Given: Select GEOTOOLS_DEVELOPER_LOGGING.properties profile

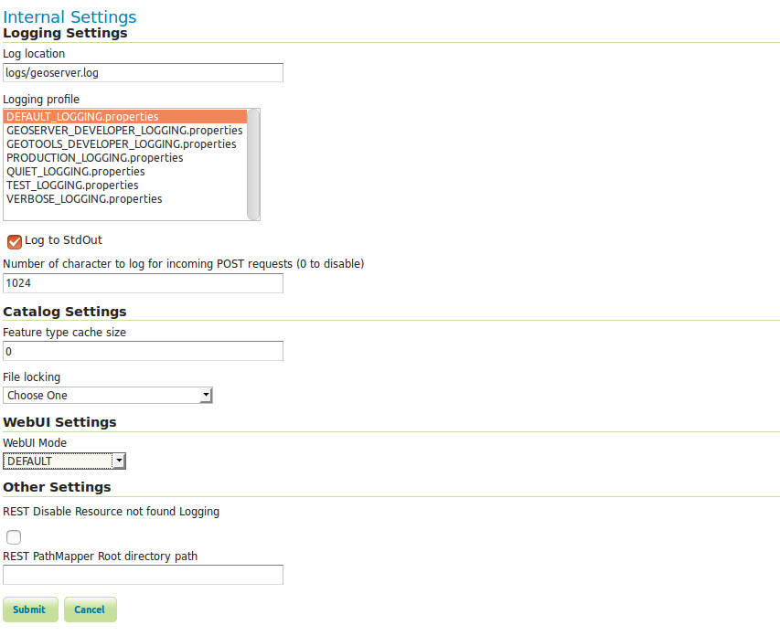Looking at the screenshot, I should coord(125,144).
